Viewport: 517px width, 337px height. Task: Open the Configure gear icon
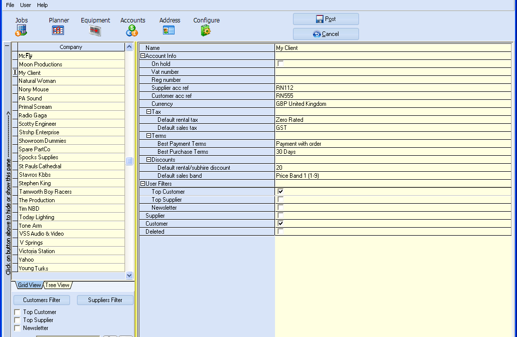point(206,30)
